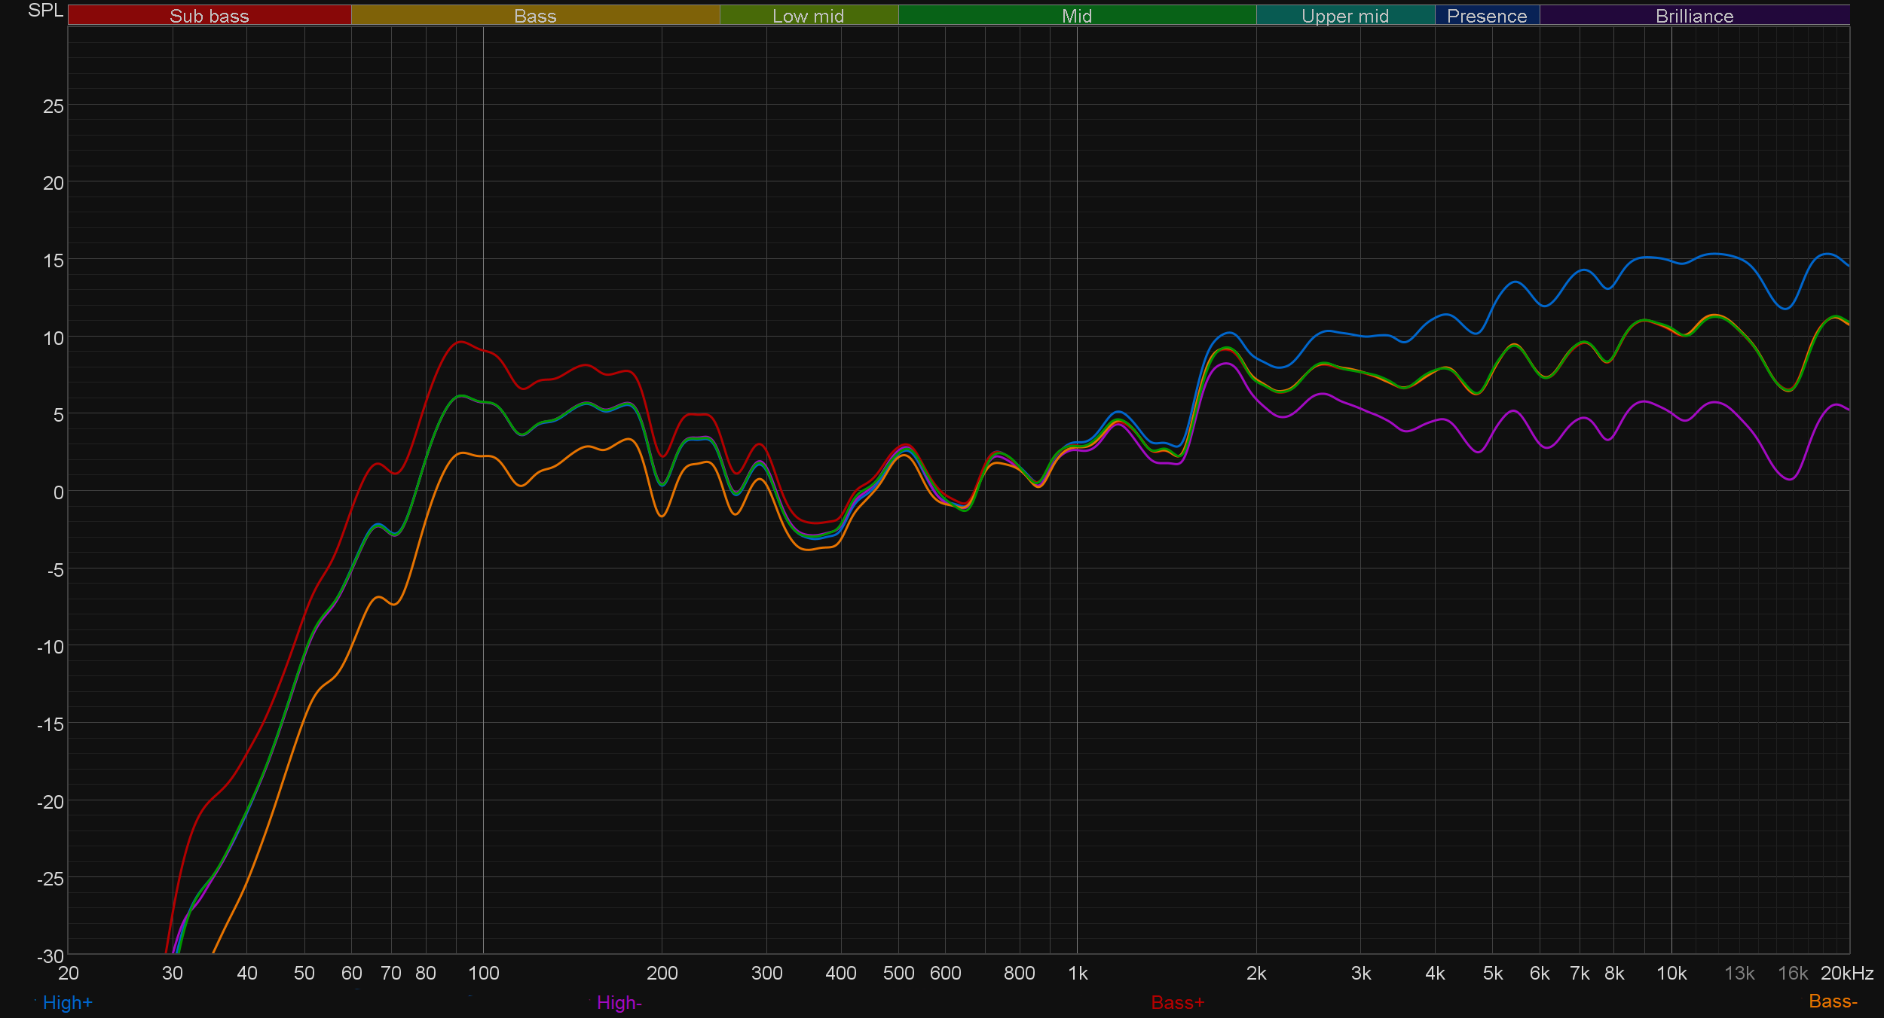This screenshot has height=1018, width=1884.
Task: Click the Presence band header
Action: coord(1487,16)
